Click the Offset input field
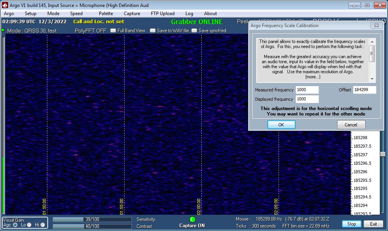 364,90
